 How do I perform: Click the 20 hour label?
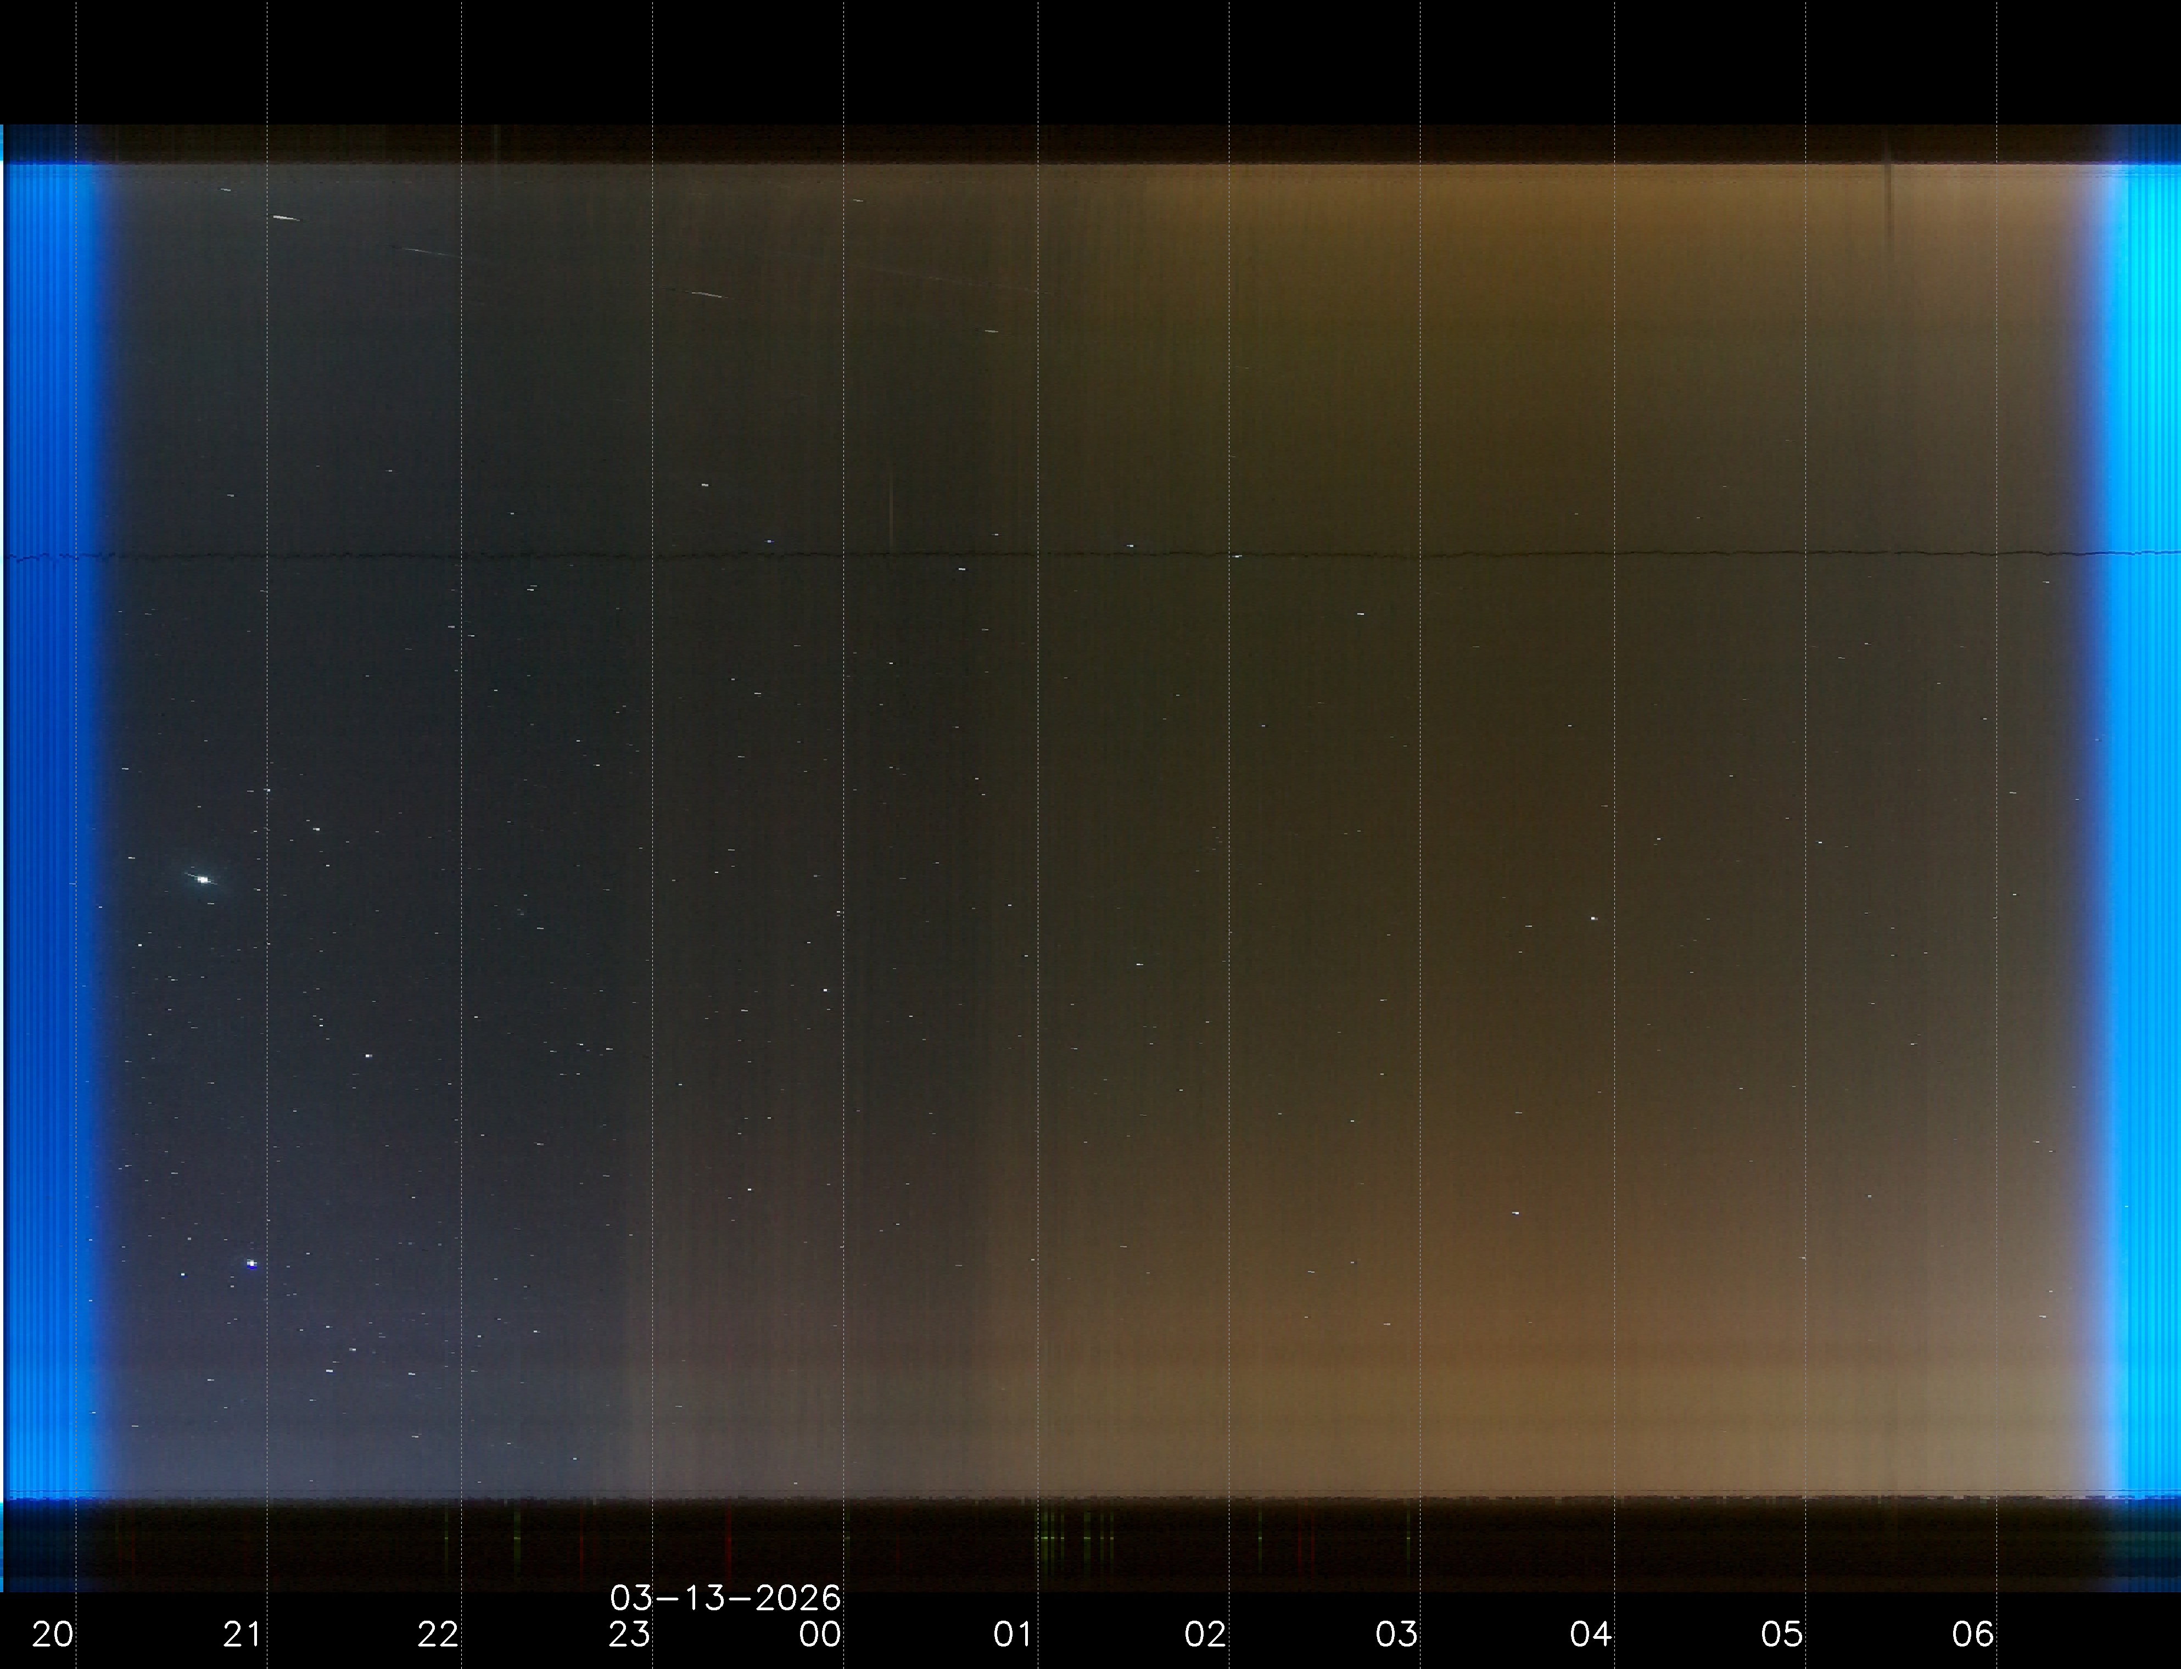53,1633
